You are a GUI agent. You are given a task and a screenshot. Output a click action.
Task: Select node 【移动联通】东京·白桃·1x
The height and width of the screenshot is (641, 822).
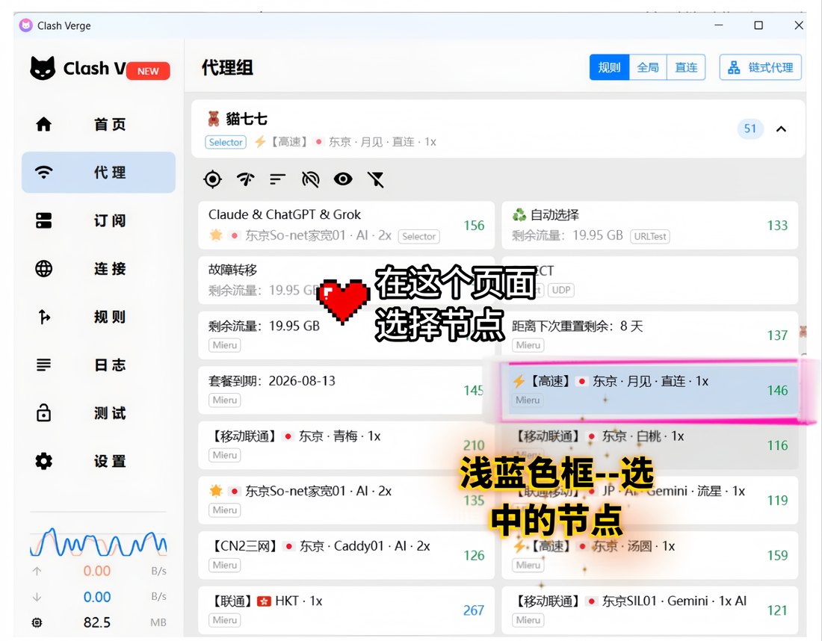click(649, 445)
